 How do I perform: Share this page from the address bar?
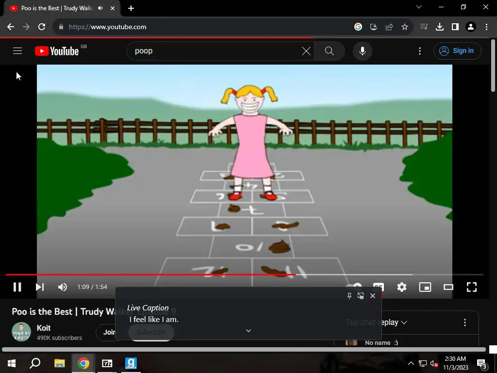pyautogui.click(x=389, y=27)
